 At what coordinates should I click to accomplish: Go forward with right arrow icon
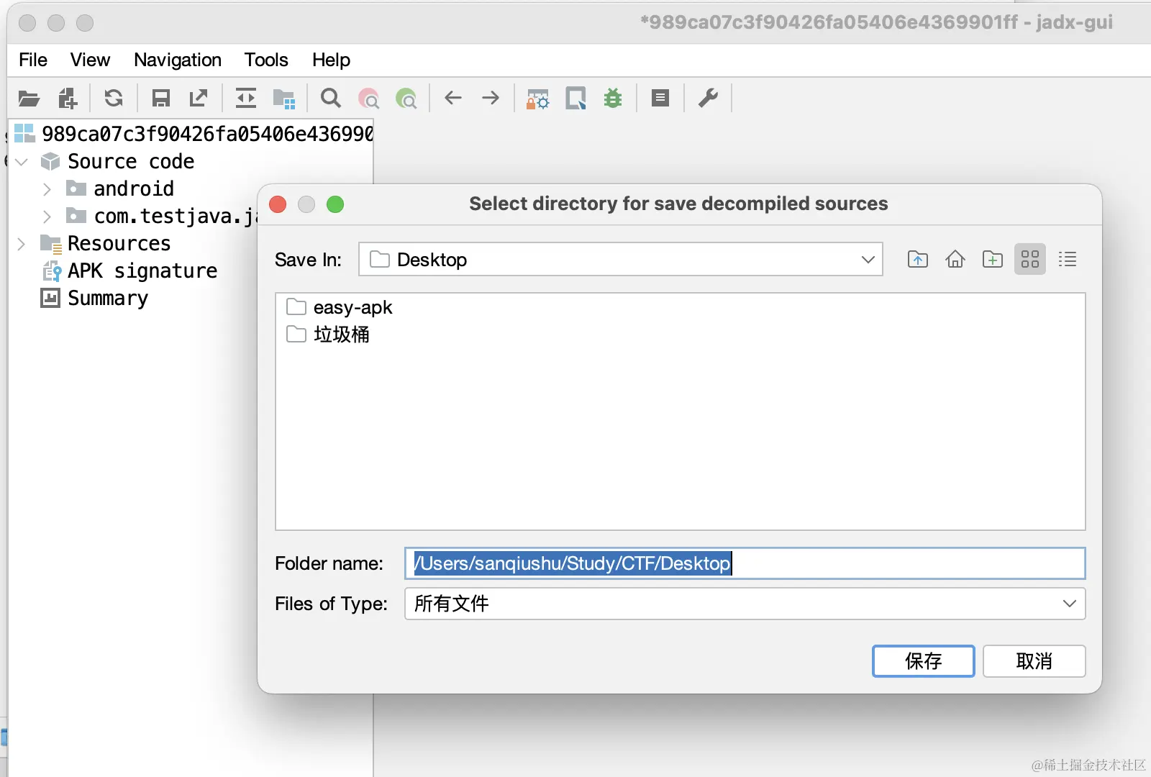click(491, 98)
